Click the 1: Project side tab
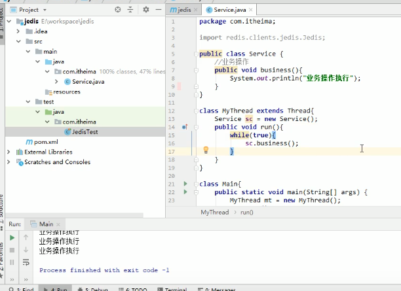 tap(1, 23)
